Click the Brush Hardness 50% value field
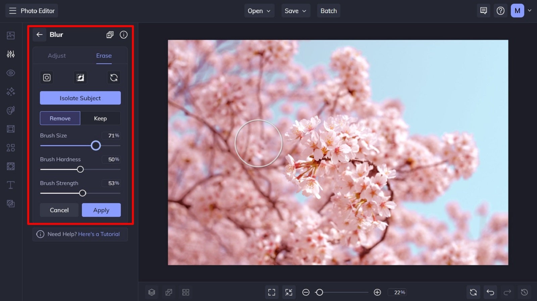537x301 pixels. click(x=111, y=159)
